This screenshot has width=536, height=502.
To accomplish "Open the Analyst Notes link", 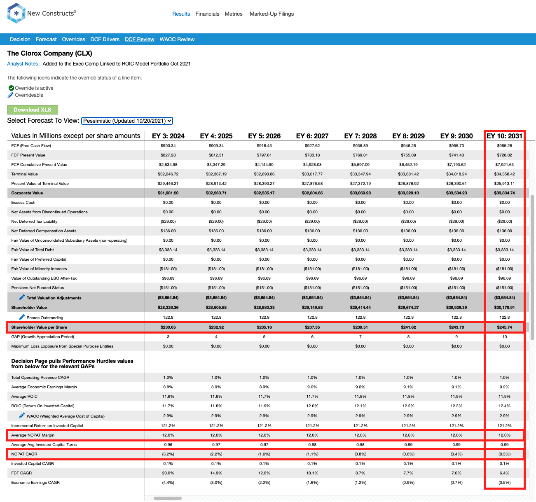I will [x=23, y=64].
